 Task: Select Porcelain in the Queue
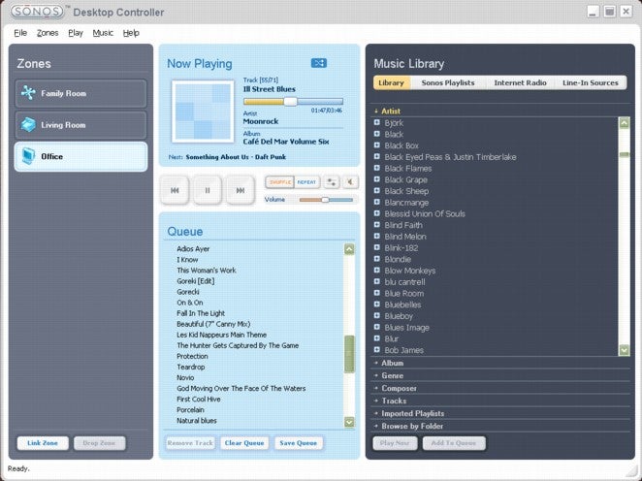pyautogui.click(x=190, y=410)
